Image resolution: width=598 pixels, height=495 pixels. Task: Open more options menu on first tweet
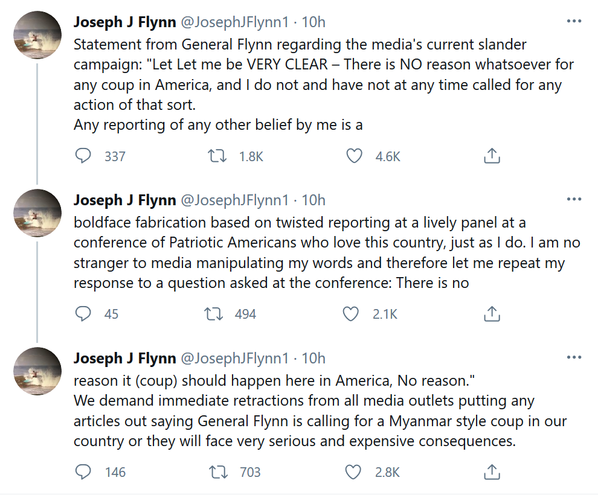574,21
